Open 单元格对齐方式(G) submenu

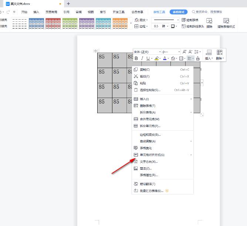163,155
